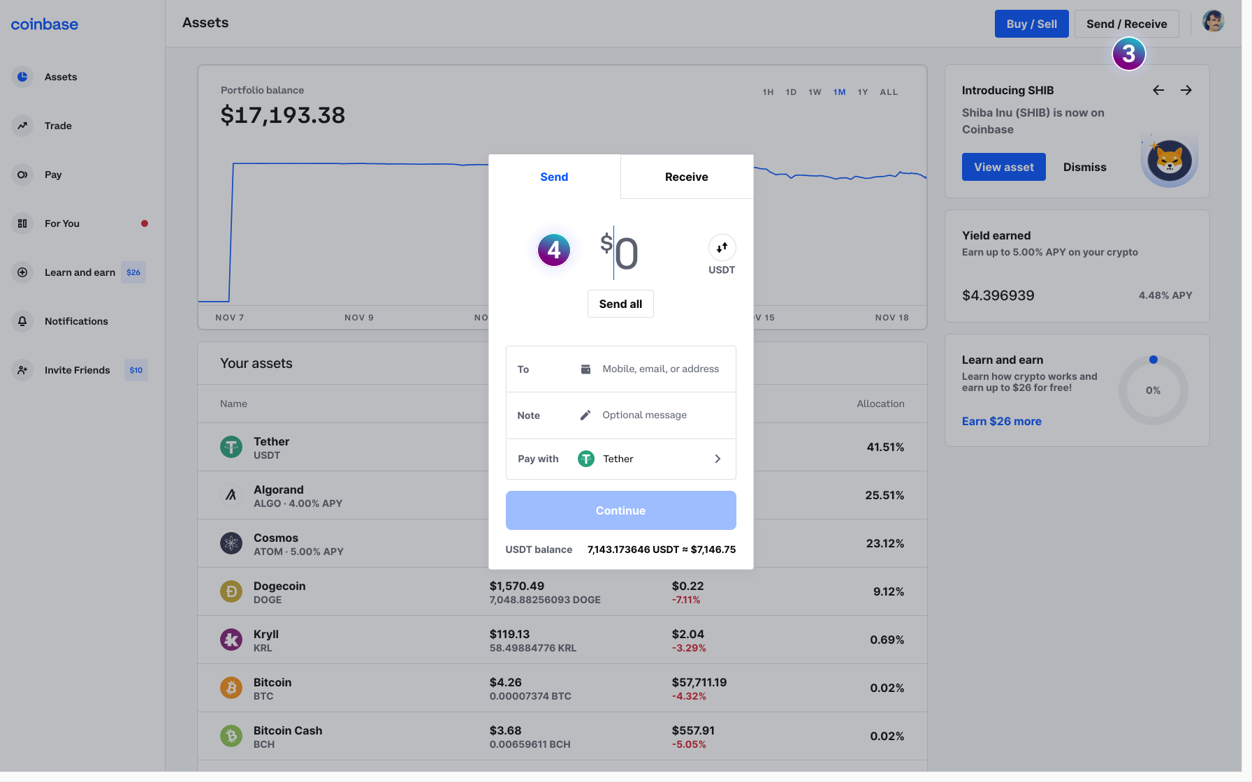Click the Kryll price $2.04
1252x782 pixels.
[687, 634]
